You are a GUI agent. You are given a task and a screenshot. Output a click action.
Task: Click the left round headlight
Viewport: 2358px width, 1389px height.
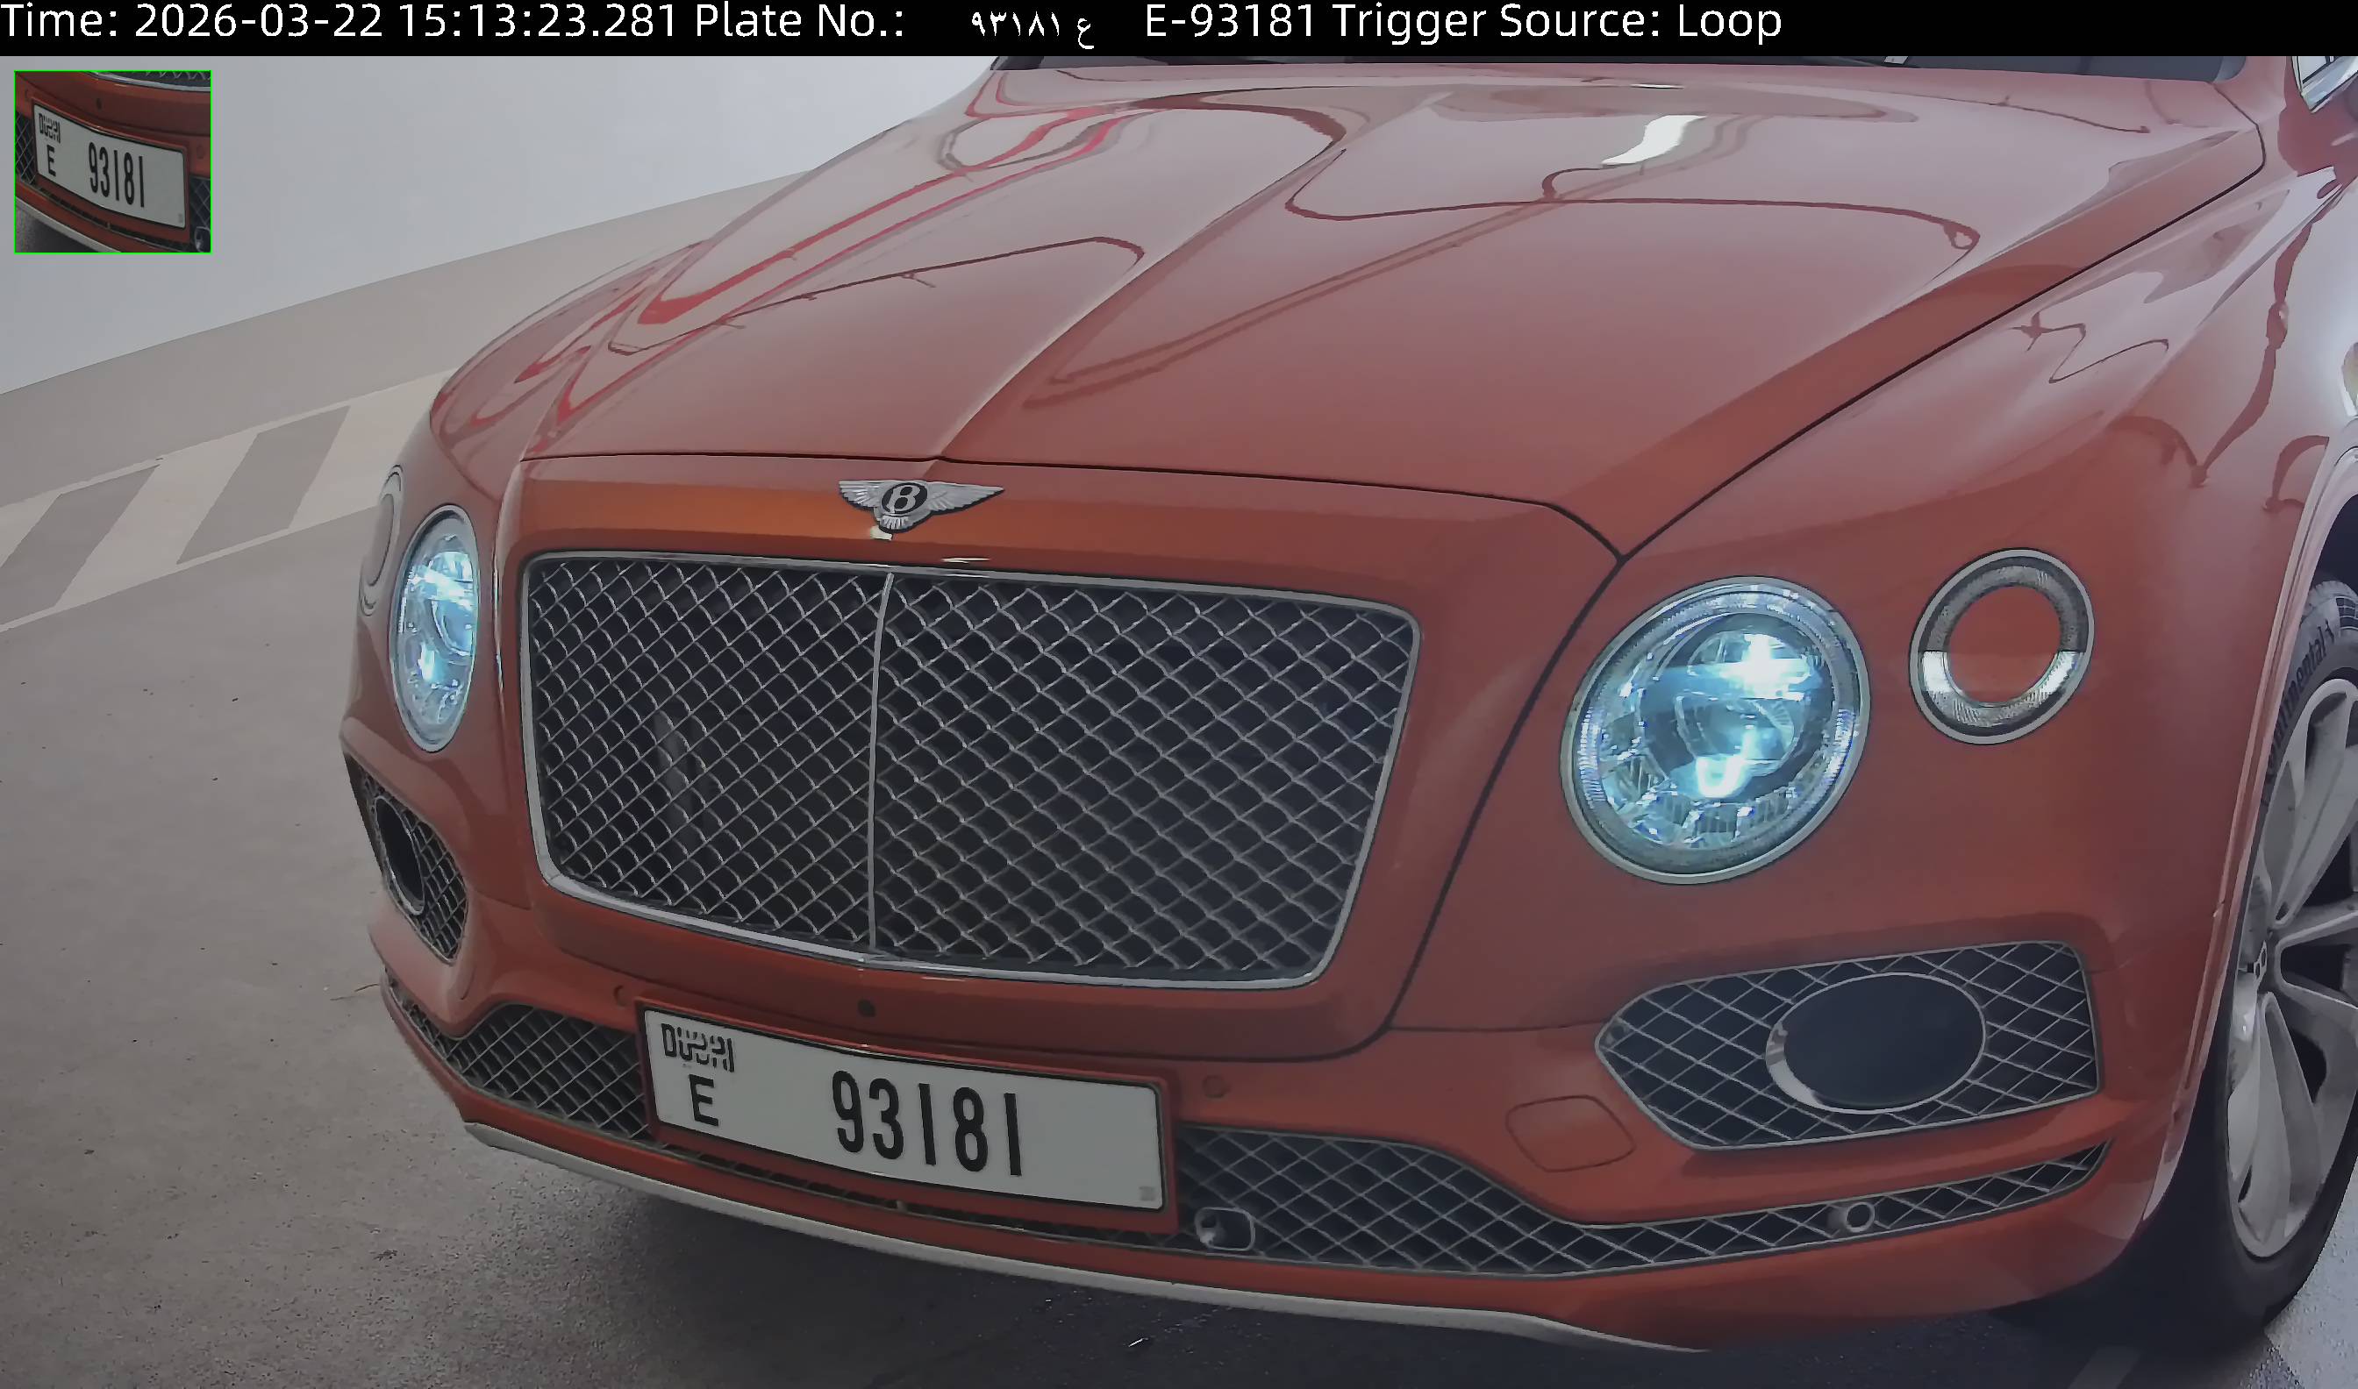(435, 627)
